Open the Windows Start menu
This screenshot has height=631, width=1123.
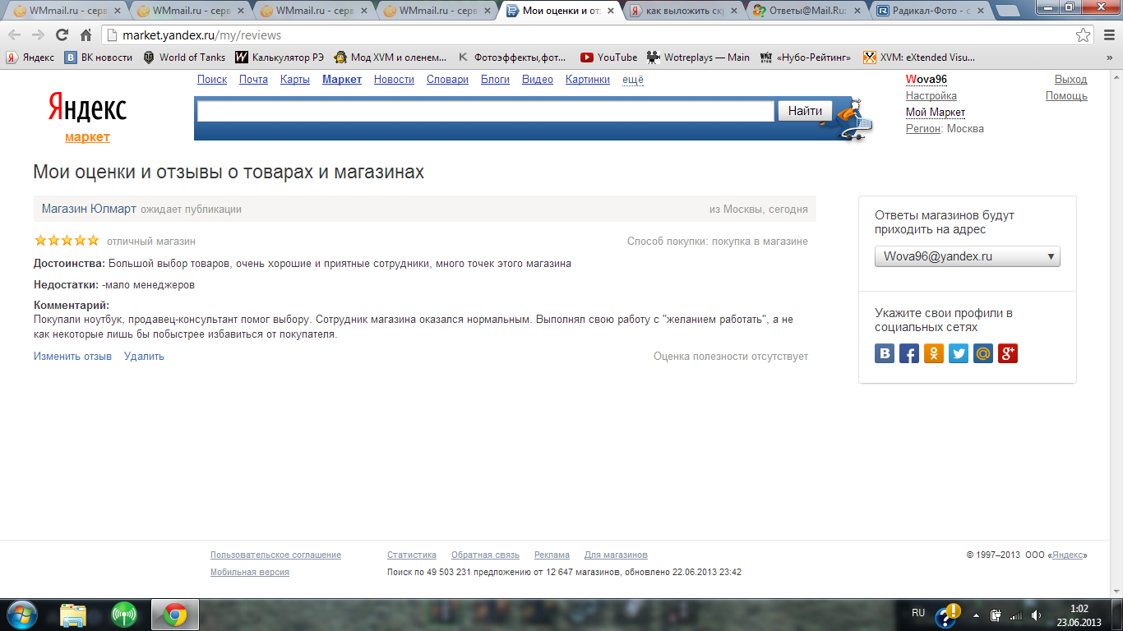click(x=21, y=615)
